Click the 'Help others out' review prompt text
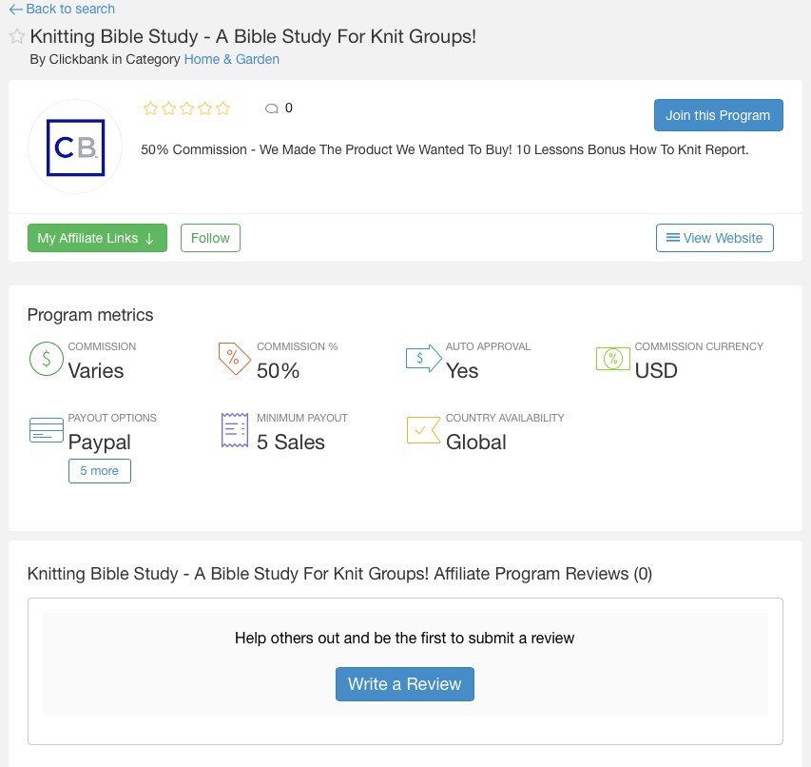Image resolution: width=811 pixels, height=767 pixels. click(404, 638)
